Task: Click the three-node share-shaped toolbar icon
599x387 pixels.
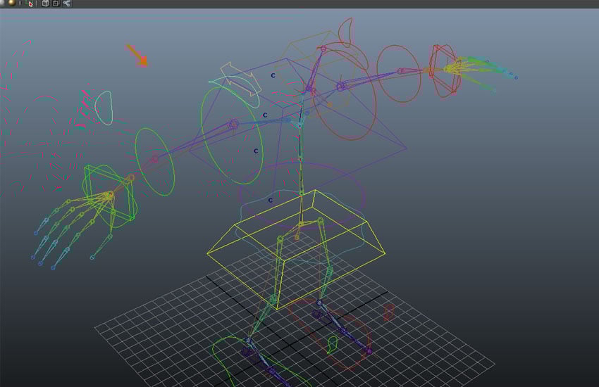Action: 67,4
